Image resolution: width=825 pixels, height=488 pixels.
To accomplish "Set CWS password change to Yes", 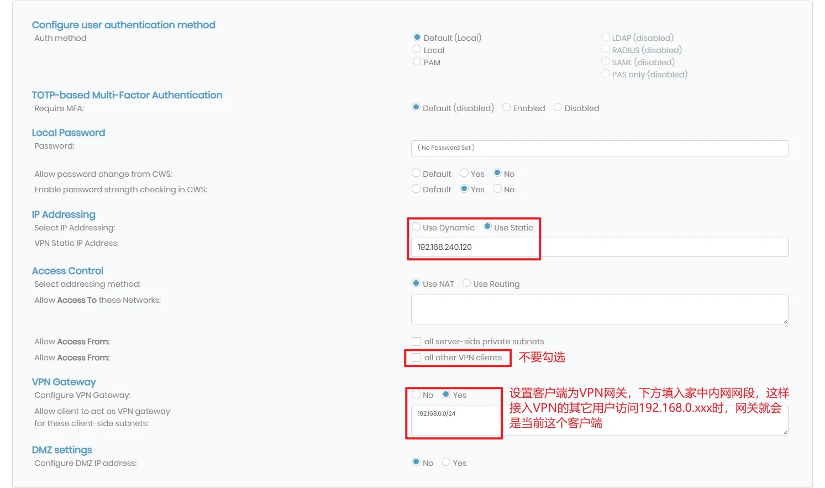I will point(464,174).
